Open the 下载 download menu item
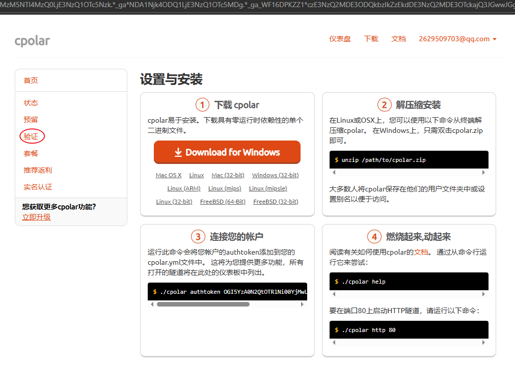The width and height of the screenshot is (515, 388). 371,39
